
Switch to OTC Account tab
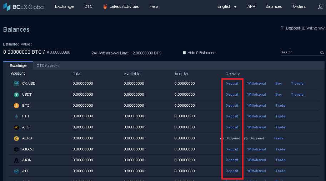pos(47,66)
